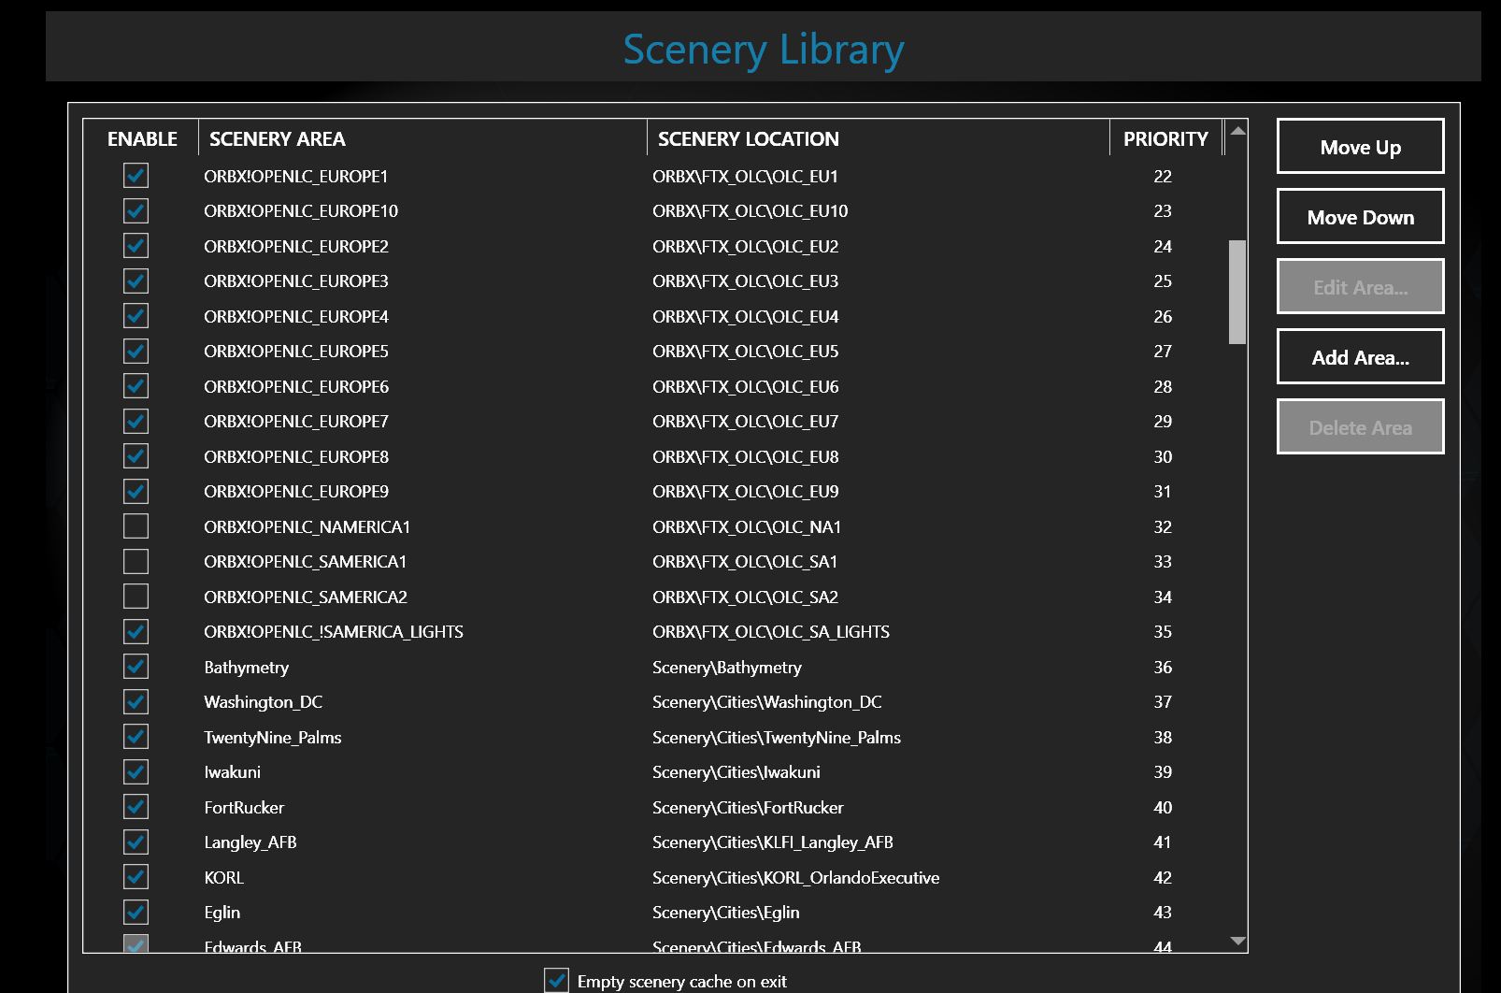Sort by the Scenery Area column header

coord(278,139)
